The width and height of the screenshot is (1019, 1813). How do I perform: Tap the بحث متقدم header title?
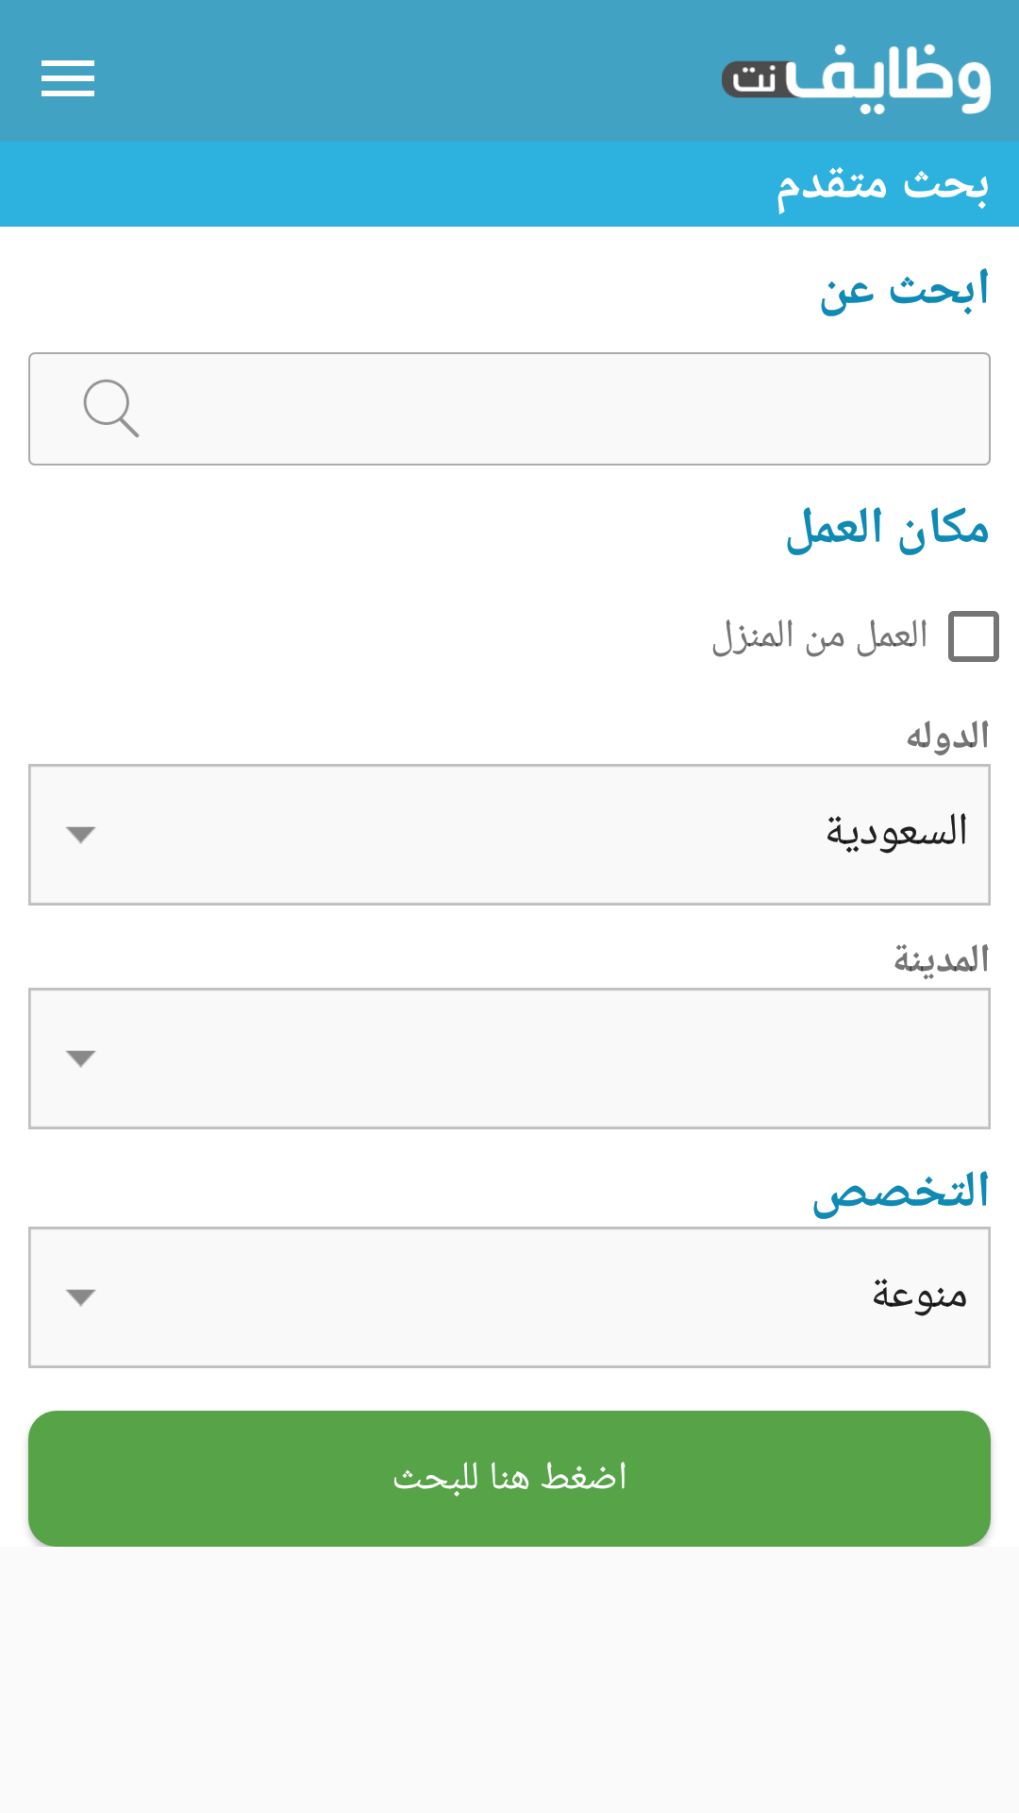(881, 184)
